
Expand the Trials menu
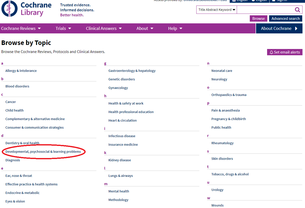pyautogui.click(x=63, y=28)
